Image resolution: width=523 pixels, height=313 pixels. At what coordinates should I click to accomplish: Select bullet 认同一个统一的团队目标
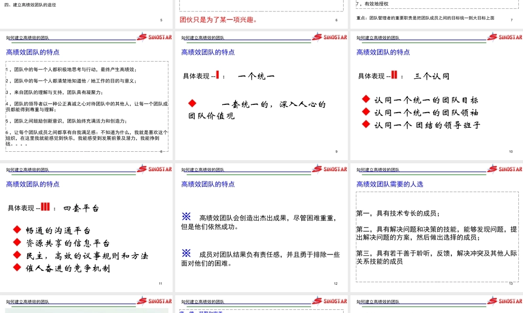(x=426, y=100)
